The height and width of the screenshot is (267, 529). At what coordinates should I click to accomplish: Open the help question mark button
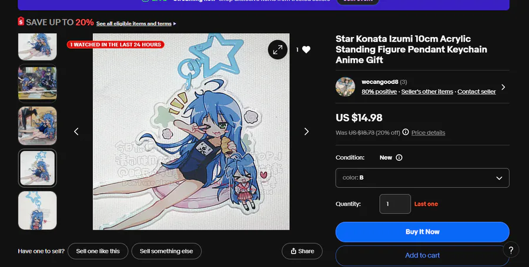coord(511,249)
